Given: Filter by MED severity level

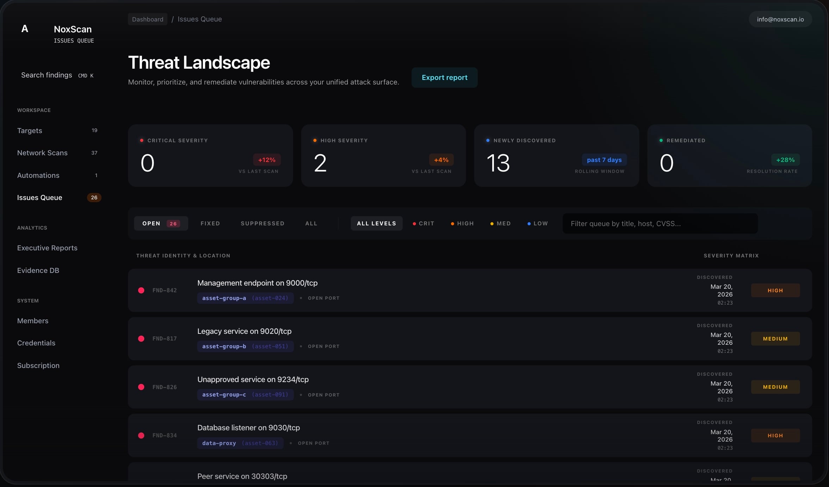Looking at the screenshot, I should (500, 224).
